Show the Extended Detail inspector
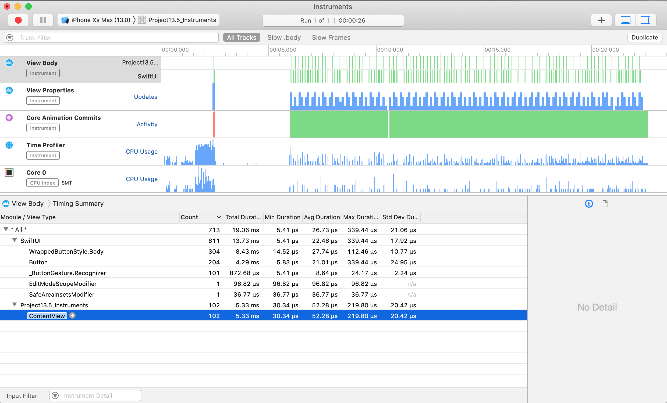 coord(589,204)
